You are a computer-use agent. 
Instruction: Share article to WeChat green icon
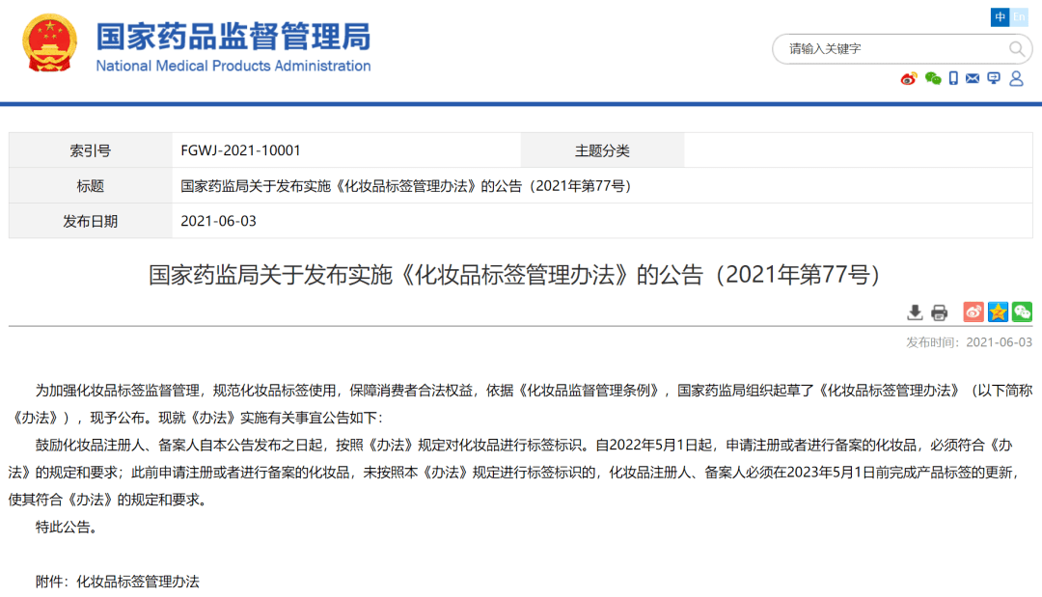[1022, 312]
